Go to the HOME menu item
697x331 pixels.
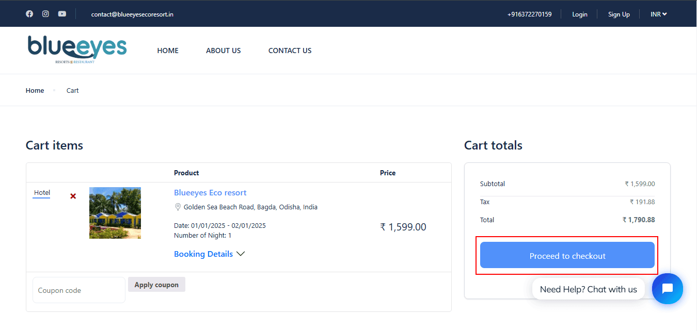click(168, 51)
